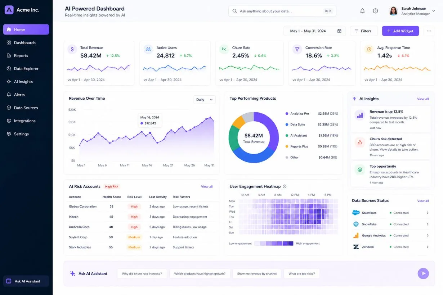Click the Active Users people icon
This screenshot has height=295, width=443.
click(148, 50)
